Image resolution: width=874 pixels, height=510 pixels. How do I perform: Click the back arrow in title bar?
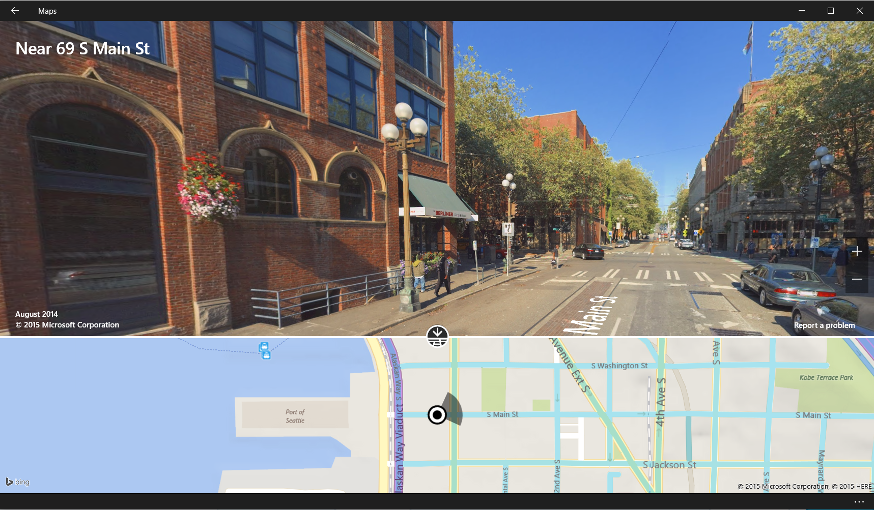point(15,11)
